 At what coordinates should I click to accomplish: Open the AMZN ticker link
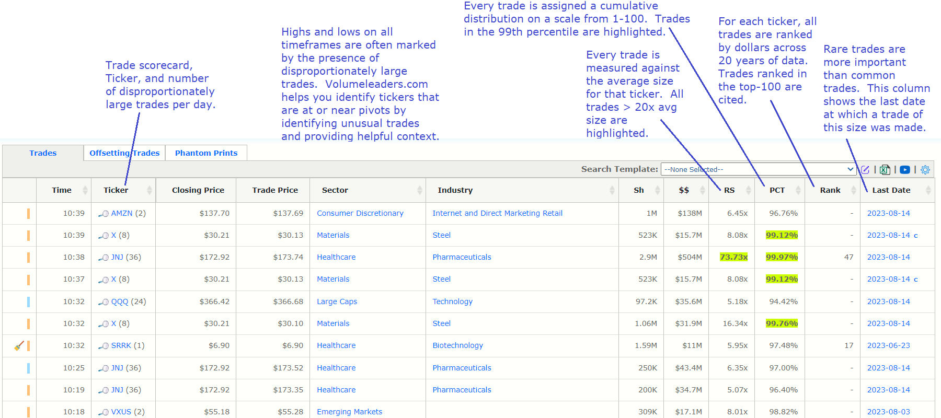click(x=122, y=213)
